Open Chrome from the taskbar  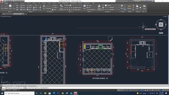pyautogui.click(x=63, y=93)
